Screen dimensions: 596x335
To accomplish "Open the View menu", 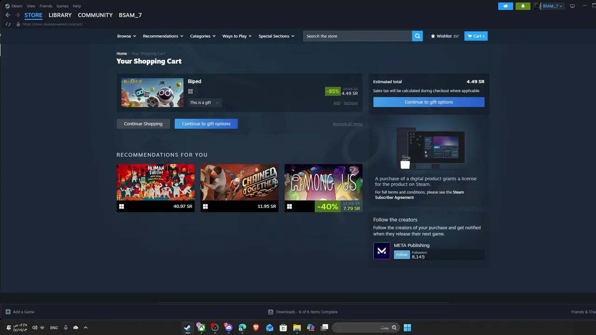I will [31, 6].
